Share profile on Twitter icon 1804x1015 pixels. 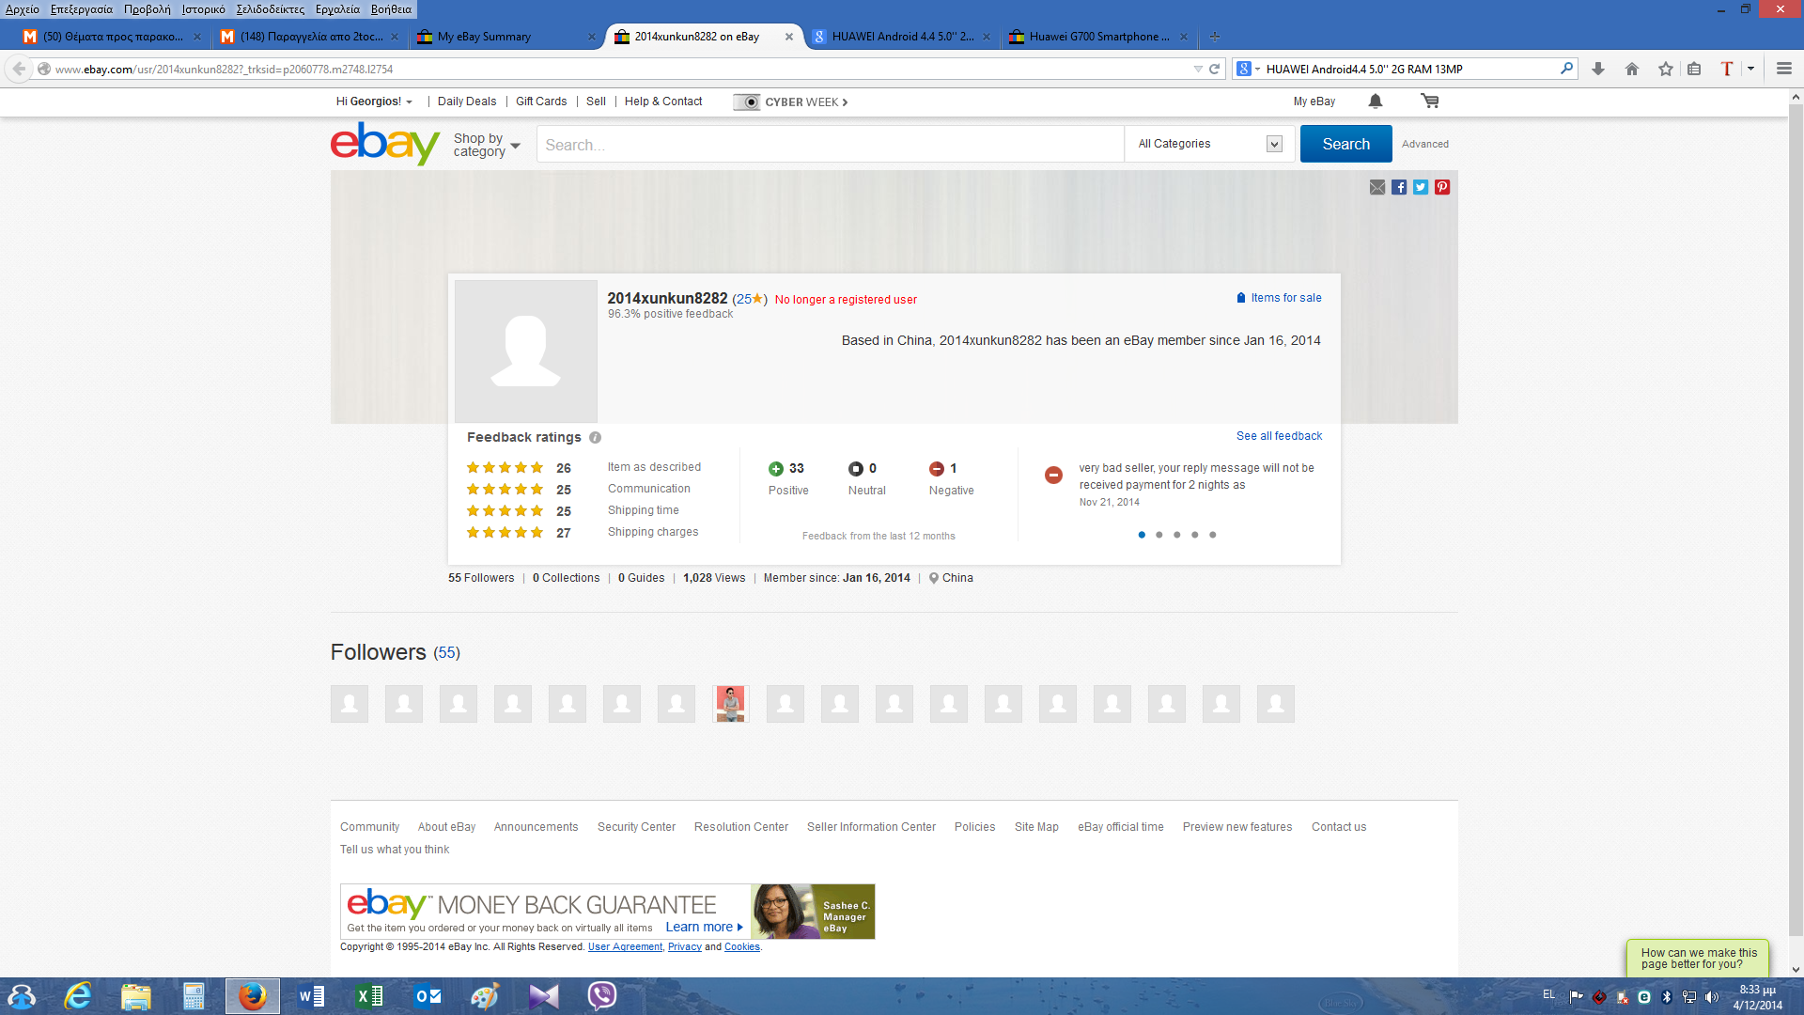[x=1421, y=187]
